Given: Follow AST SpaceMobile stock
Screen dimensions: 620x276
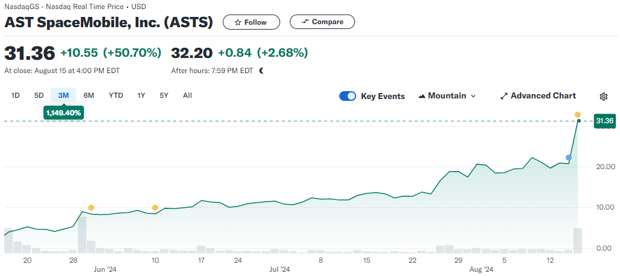Looking at the screenshot, I should [x=252, y=22].
